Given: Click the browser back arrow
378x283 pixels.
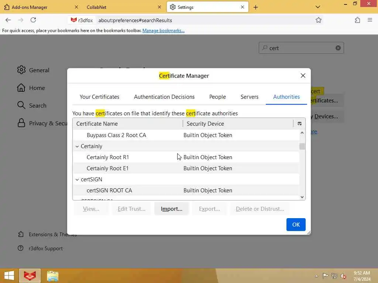Looking at the screenshot, I should (x=8, y=20).
